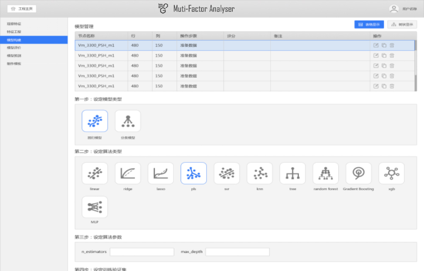Switch to 树状显示 tree view button
424x271 pixels.
[402, 25]
